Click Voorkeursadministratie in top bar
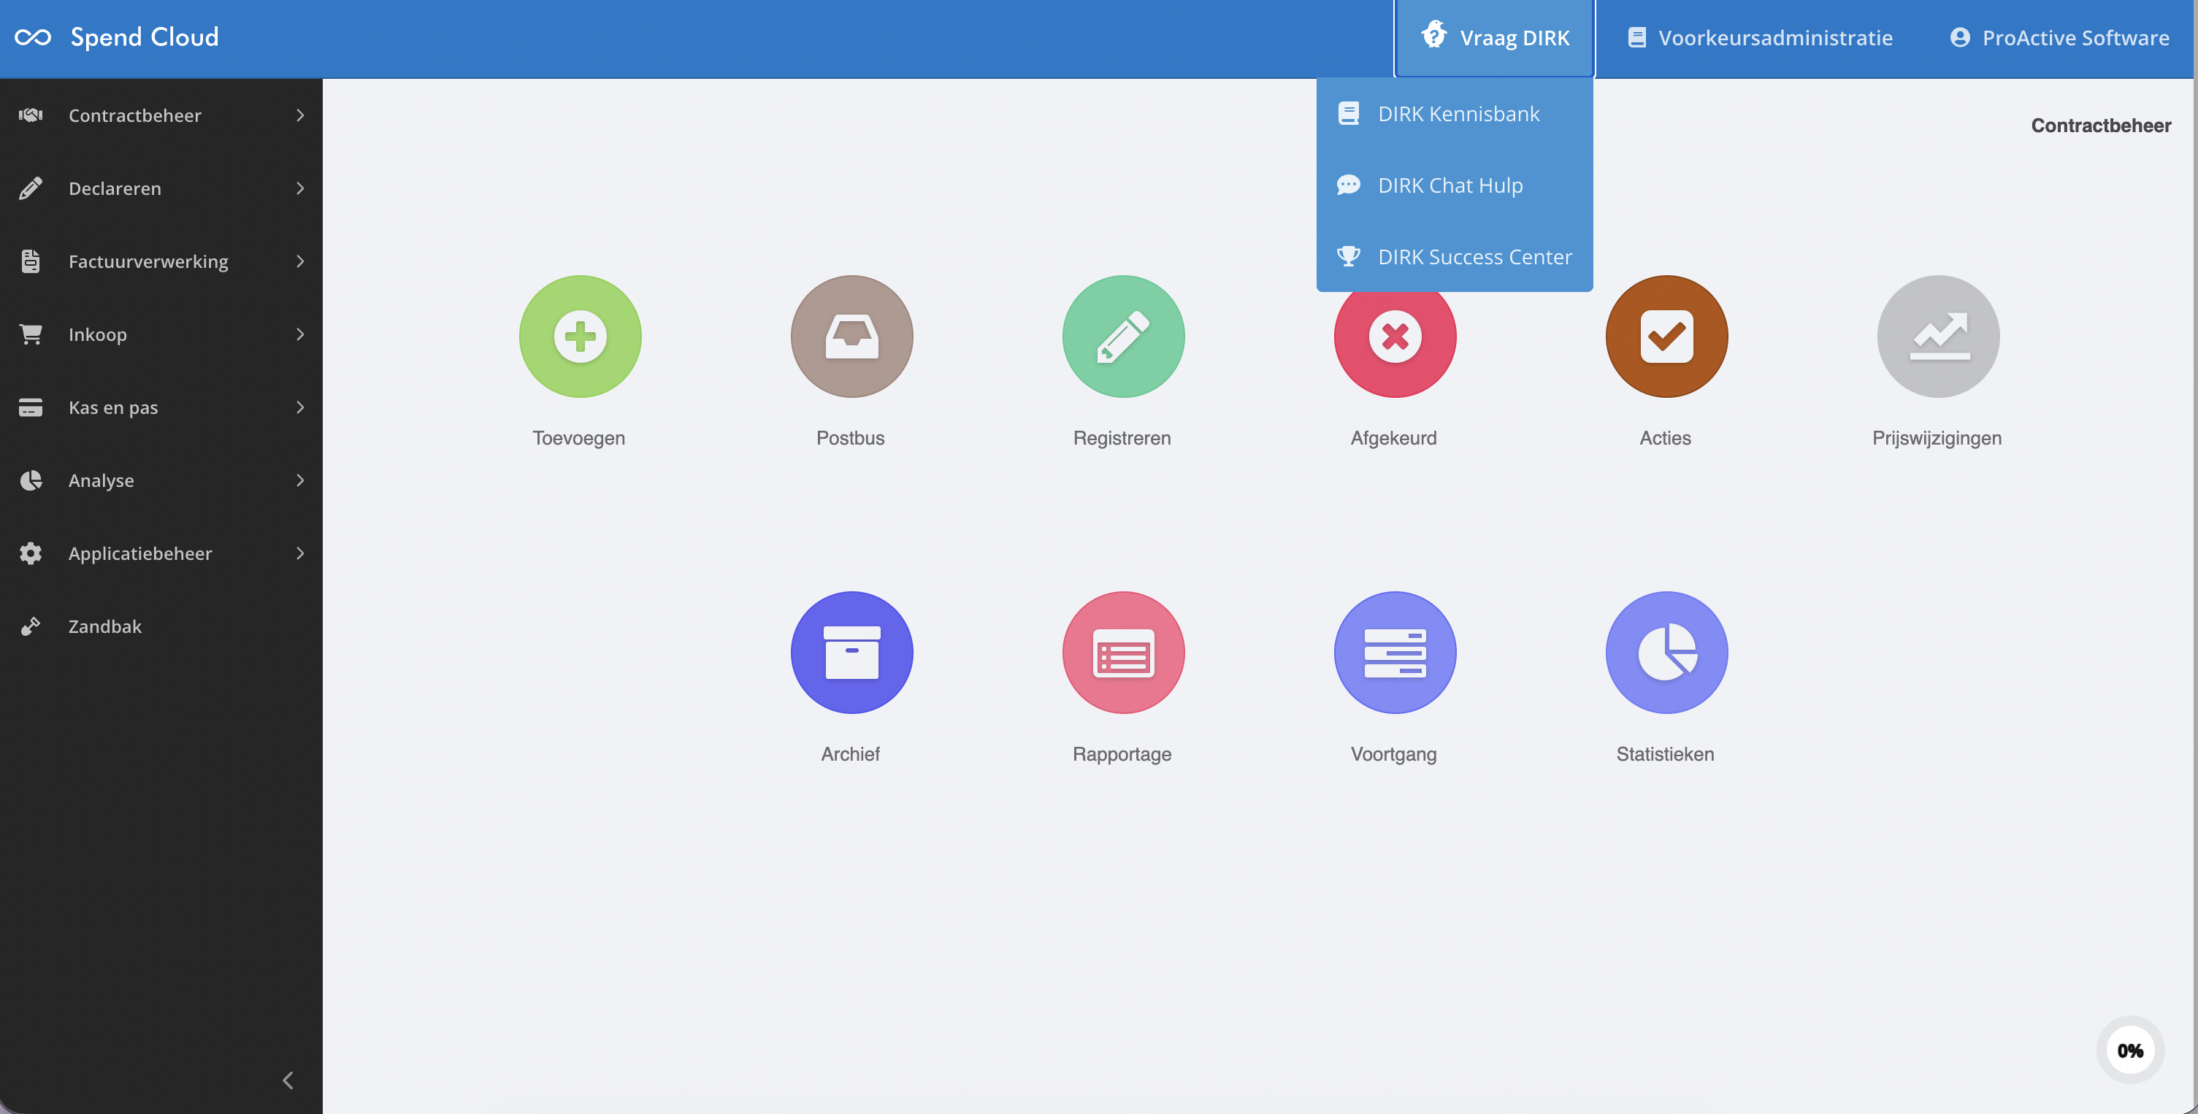 point(1761,37)
